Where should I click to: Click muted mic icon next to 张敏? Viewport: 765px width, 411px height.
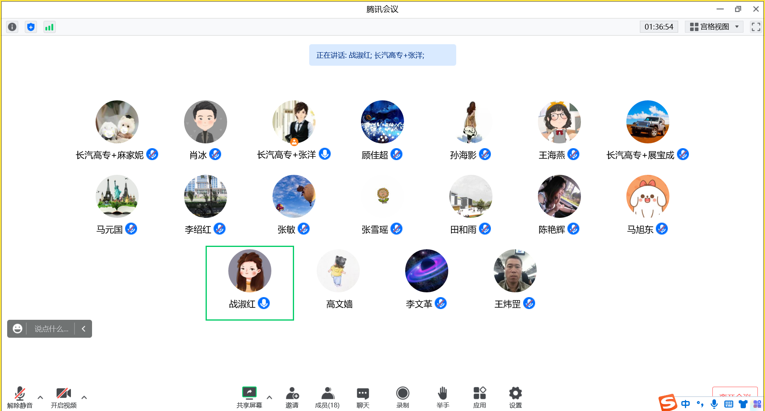[x=304, y=229]
